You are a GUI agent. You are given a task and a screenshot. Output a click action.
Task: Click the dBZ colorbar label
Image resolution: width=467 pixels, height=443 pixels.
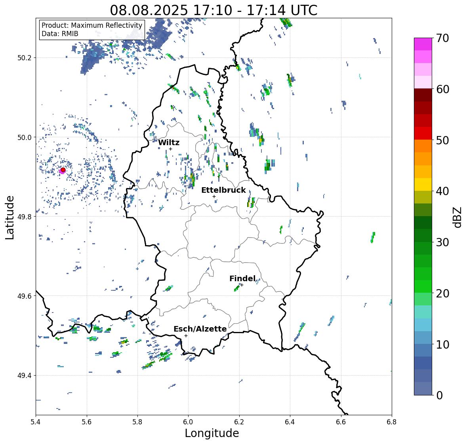pyautogui.click(x=458, y=217)
